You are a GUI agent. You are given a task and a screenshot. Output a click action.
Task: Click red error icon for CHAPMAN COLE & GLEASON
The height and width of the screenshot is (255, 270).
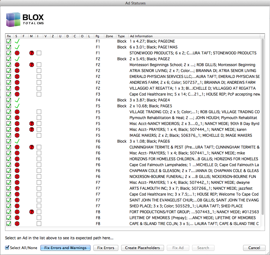point(17,171)
